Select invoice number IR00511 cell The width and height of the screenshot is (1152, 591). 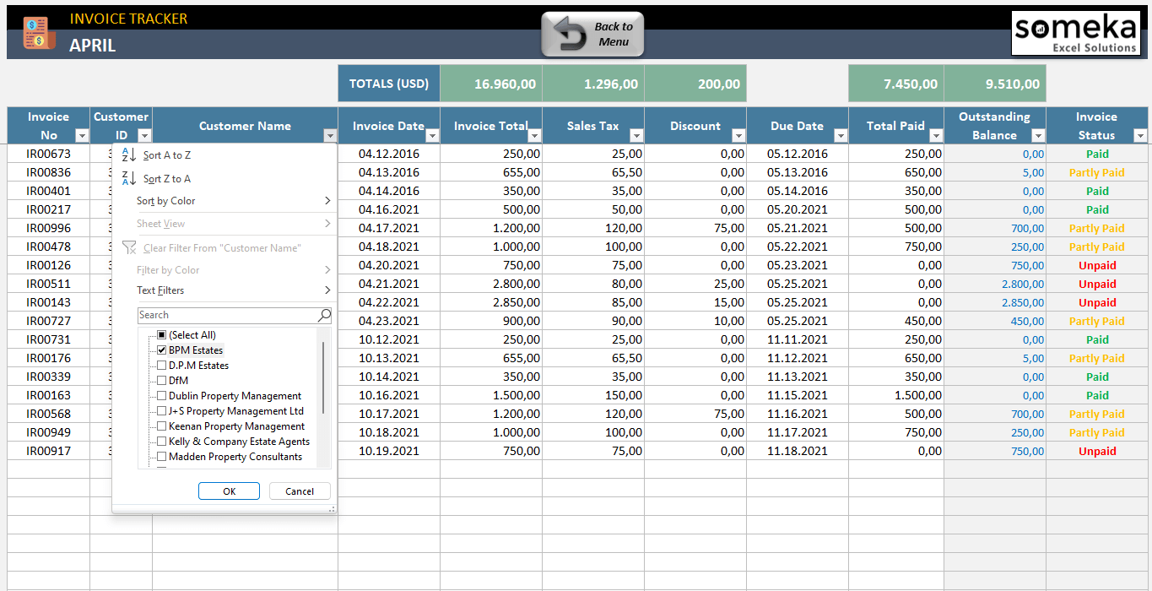click(x=49, y=284)
